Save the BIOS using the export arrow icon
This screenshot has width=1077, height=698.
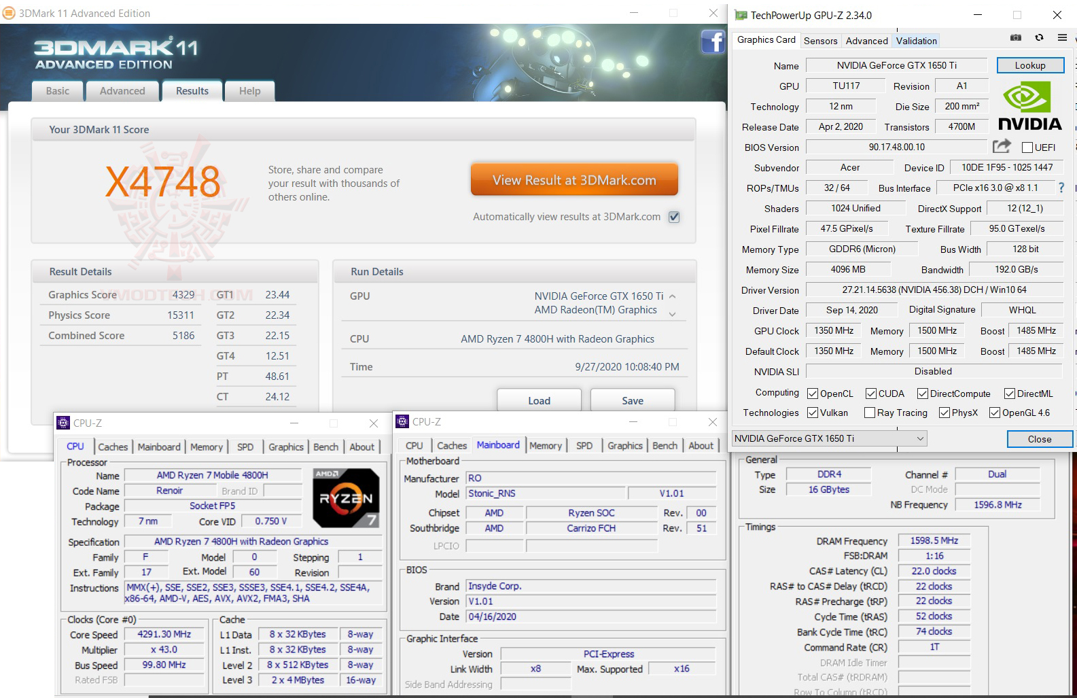[x=1002, y=146]
